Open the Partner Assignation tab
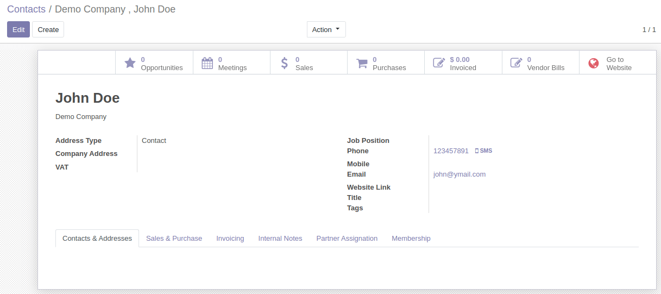Screen dimensions: 661x294 tap(347, 238)
